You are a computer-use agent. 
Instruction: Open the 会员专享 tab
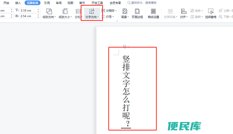click(x=115, y=3)
